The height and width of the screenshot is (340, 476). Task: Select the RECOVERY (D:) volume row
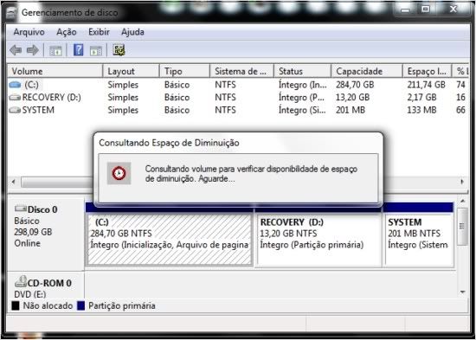click(x=238, y=98)
